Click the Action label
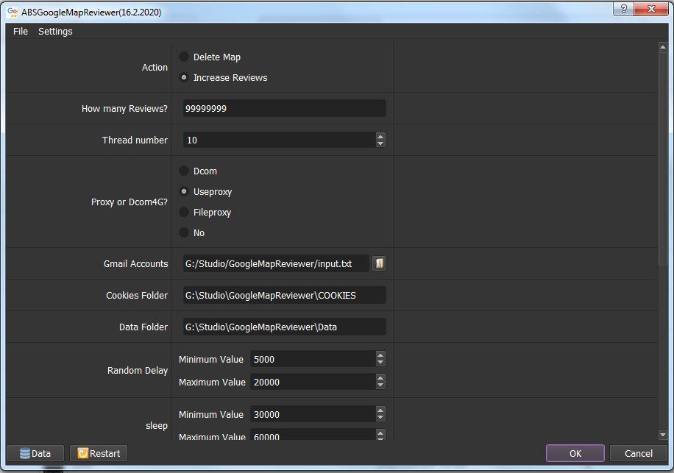The image size is (674, 473). click(x=155, y=68)
